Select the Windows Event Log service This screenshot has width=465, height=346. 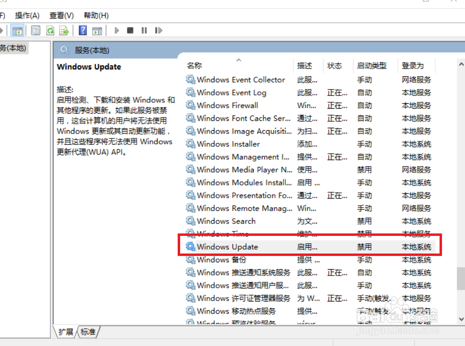pyautogui.click(x=310, y=92)
